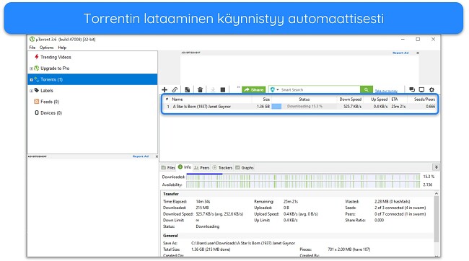Click the lightning bolt Trending Videos icon
The image size is (469, 261).
(x=37, y=57)
